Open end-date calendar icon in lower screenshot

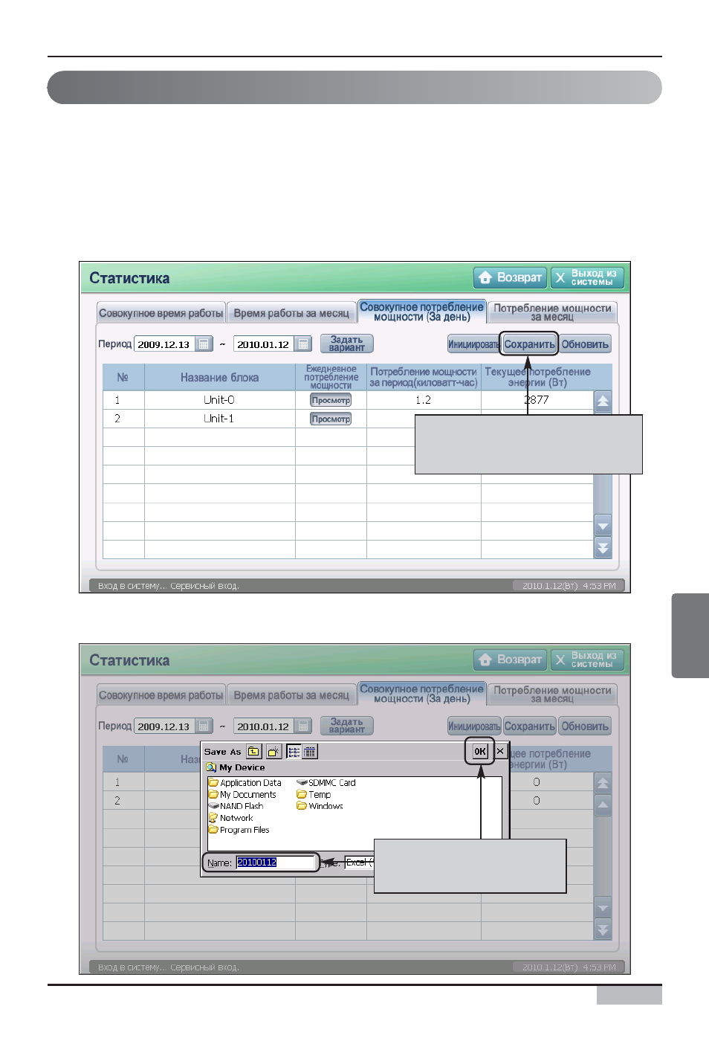point(303,726)
